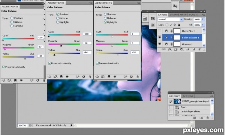The image size is (225, 135).
Task: Select Highlights tone in the Midtones-active panel
Action: [12, 26]
